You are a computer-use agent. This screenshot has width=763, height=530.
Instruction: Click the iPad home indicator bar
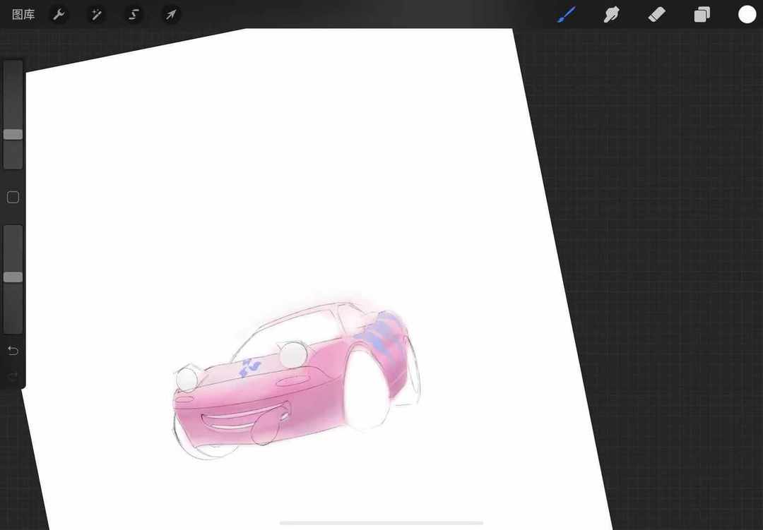pos(381,523)
